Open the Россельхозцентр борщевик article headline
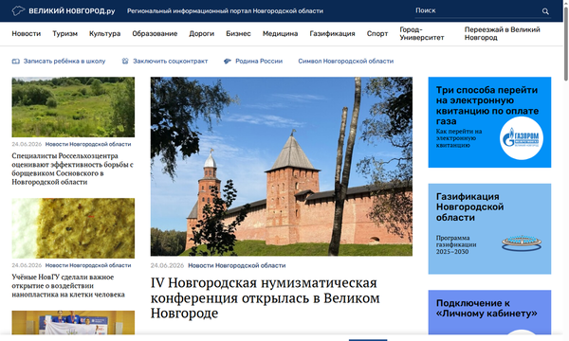 pyautogui.click(x=73, y=169)
